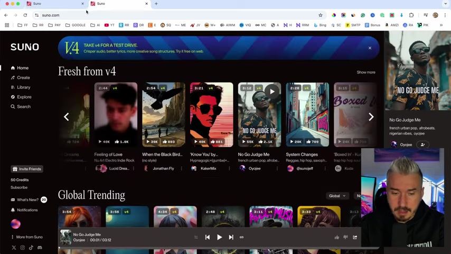The image size is (451, 254).
Task: Open options menu for When the Black Bird
Action: pyautogui.click(x=181, y=168)
